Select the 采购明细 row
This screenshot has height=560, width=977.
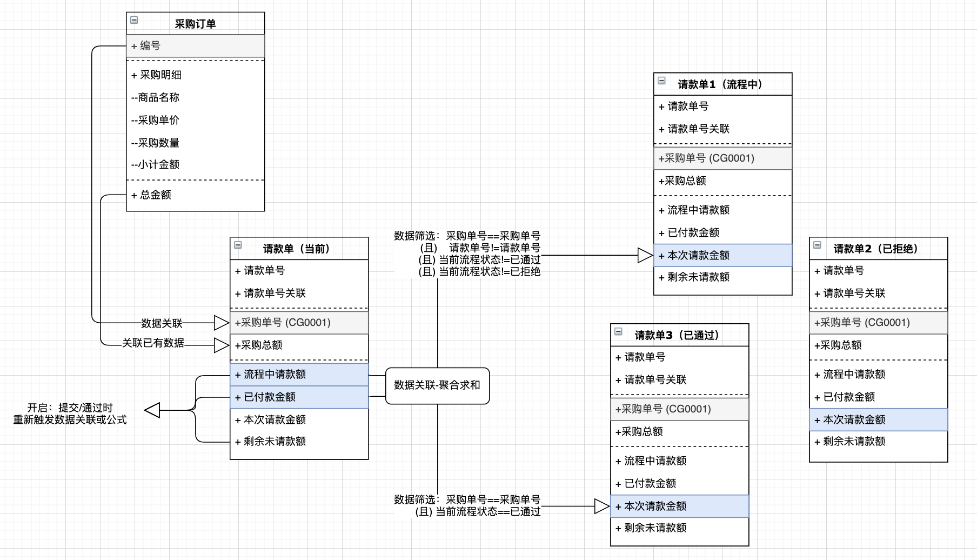tap(196, 75)
